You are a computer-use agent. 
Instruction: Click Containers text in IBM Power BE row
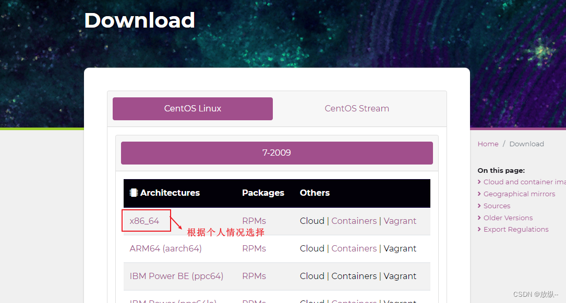[x=354, y=276]
